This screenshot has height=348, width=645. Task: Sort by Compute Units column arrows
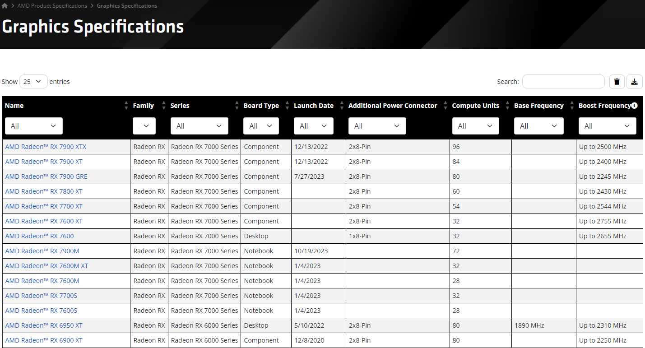[x=508, y=106]
